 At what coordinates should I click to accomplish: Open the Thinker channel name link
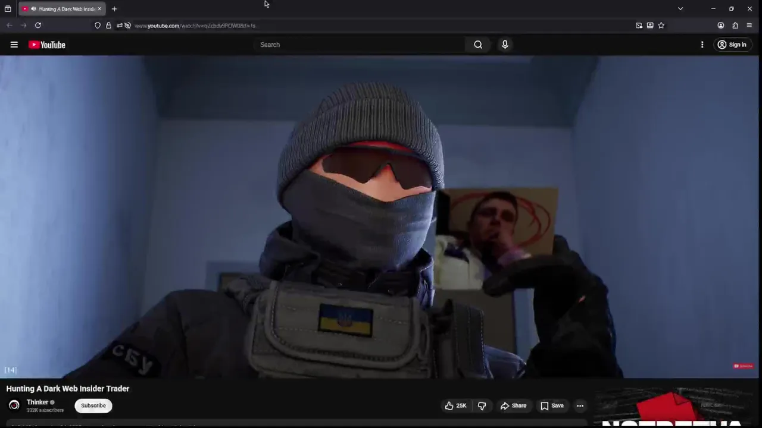(x=38, y=402)
